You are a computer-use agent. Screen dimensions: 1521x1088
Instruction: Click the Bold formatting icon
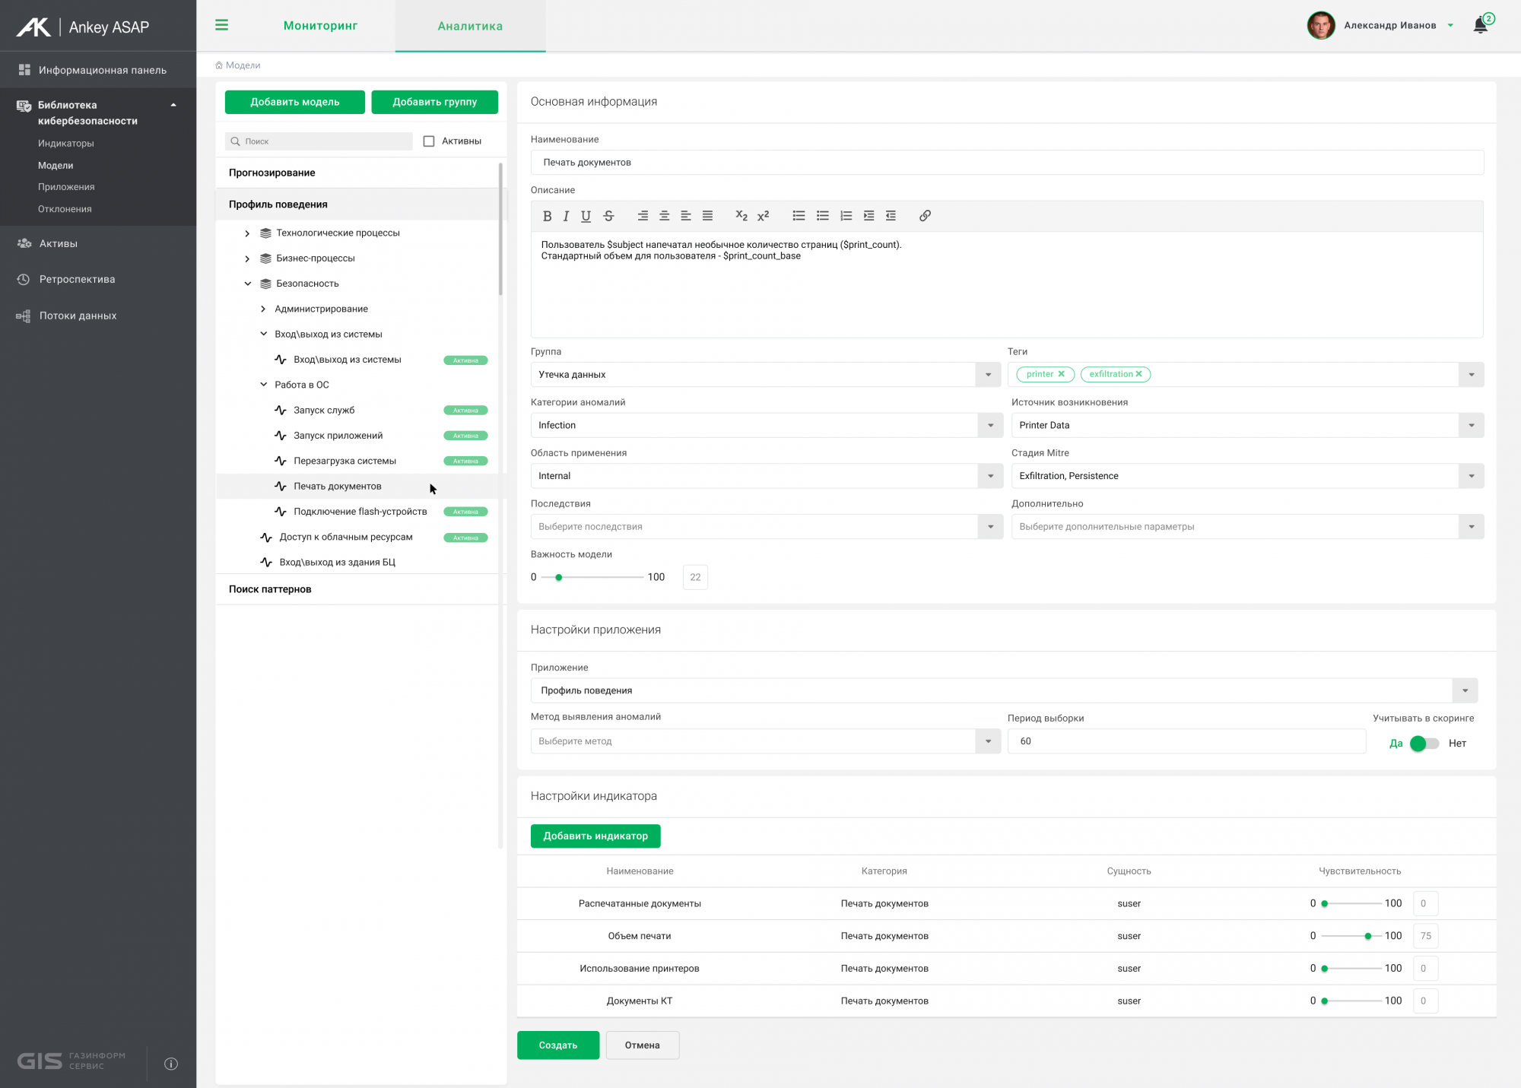tap(547, 216)
